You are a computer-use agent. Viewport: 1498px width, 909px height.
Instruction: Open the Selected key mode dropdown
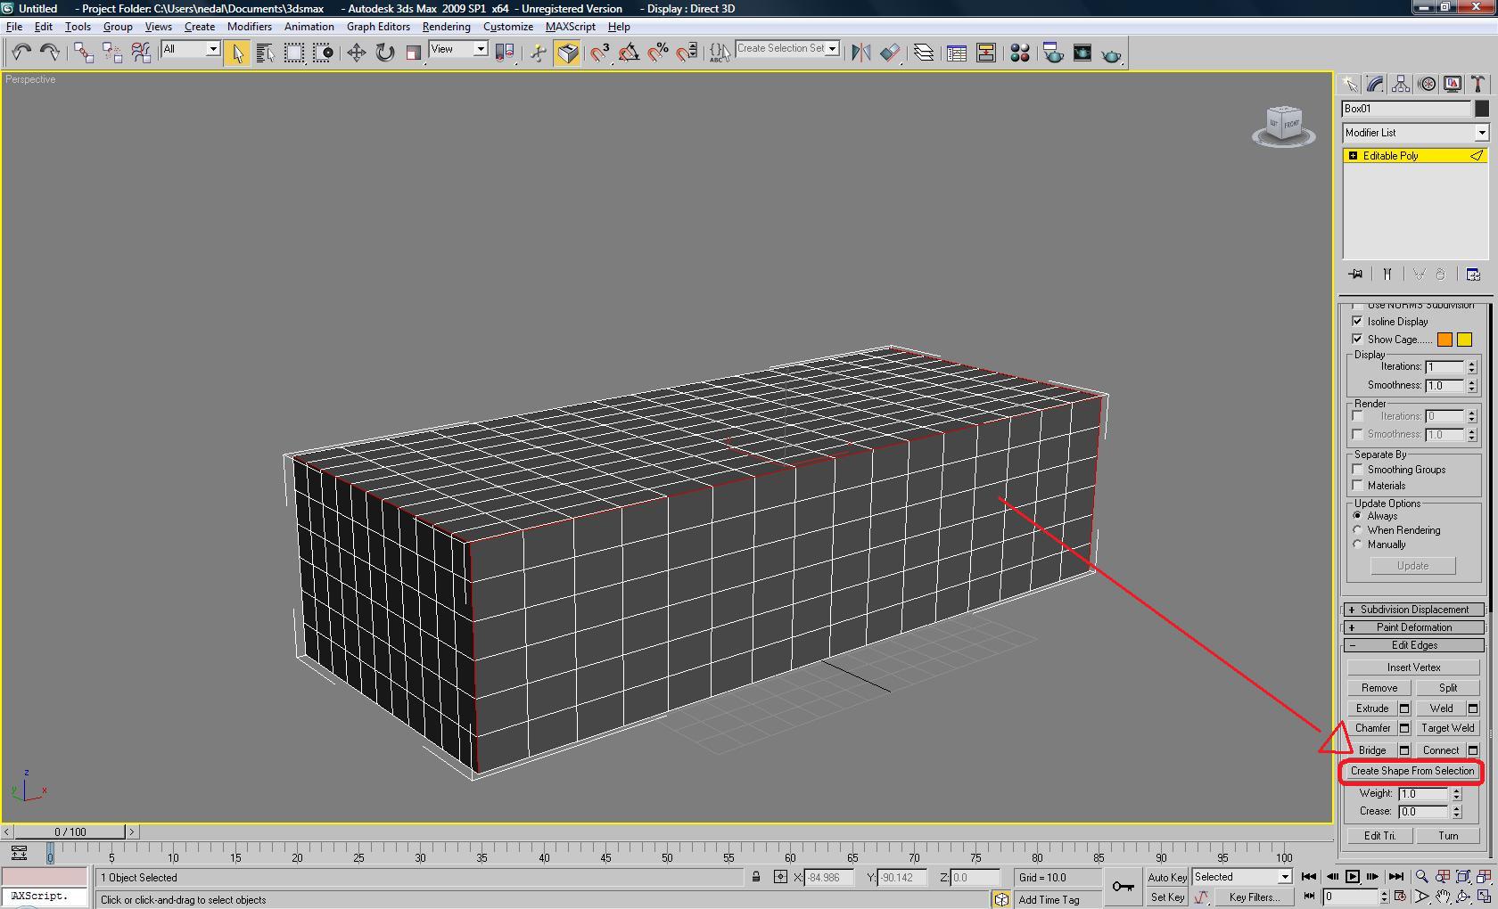tap(1242, 877)
